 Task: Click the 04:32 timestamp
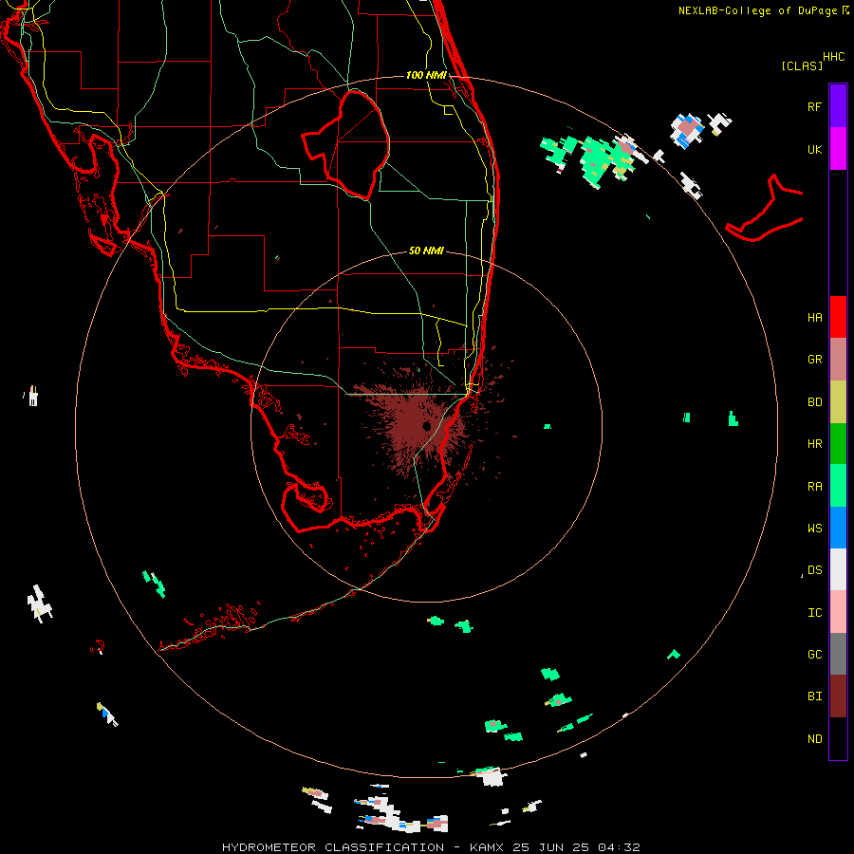[x=619, y=847]
